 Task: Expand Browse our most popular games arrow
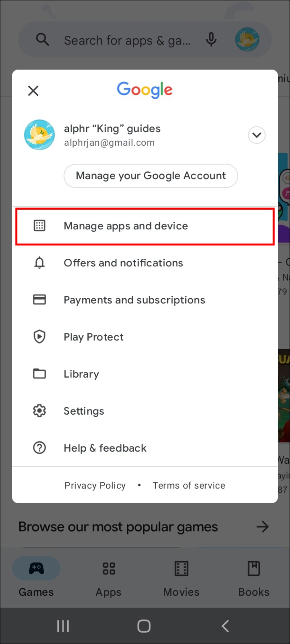(263, 526)
